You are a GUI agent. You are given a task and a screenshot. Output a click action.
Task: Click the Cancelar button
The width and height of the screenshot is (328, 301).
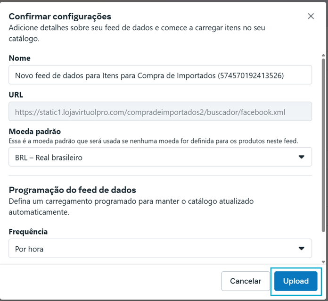pyautogui.click(x=246, y=281)
